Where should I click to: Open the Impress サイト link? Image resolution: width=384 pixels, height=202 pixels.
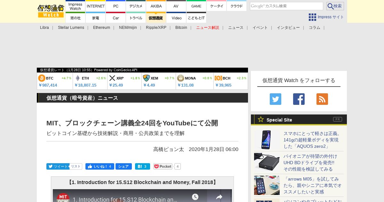pyautogui.click(x=331, y=17)
